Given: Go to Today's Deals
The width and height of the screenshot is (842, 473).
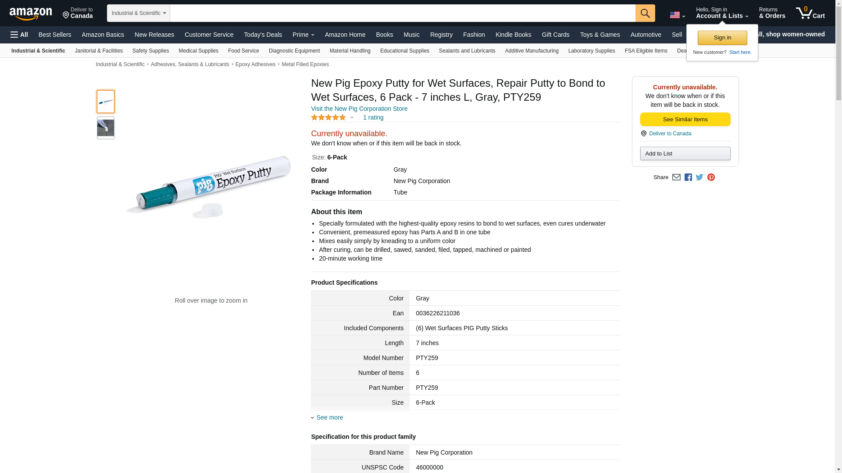Looking at the screenshot, I should coord(263,35).
